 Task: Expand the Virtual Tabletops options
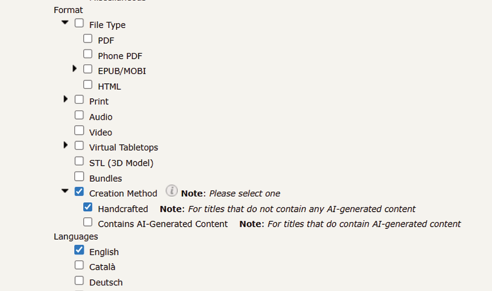pyautogui.click(x=66, y=145)
